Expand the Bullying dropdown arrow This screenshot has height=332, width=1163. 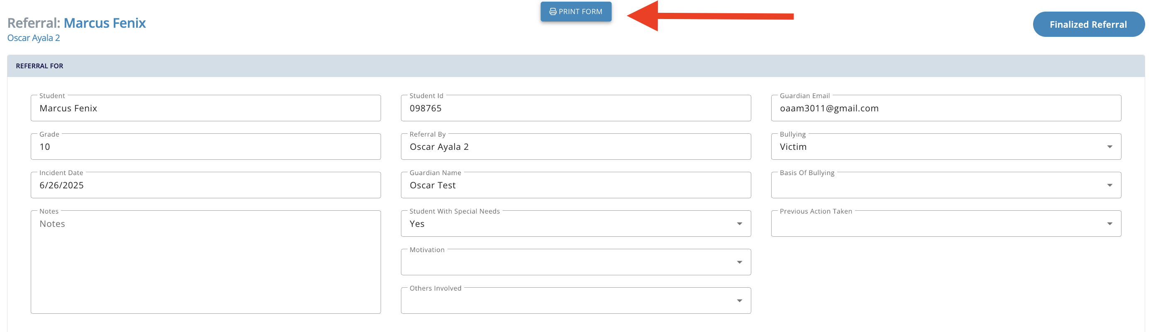[1109, 147]
